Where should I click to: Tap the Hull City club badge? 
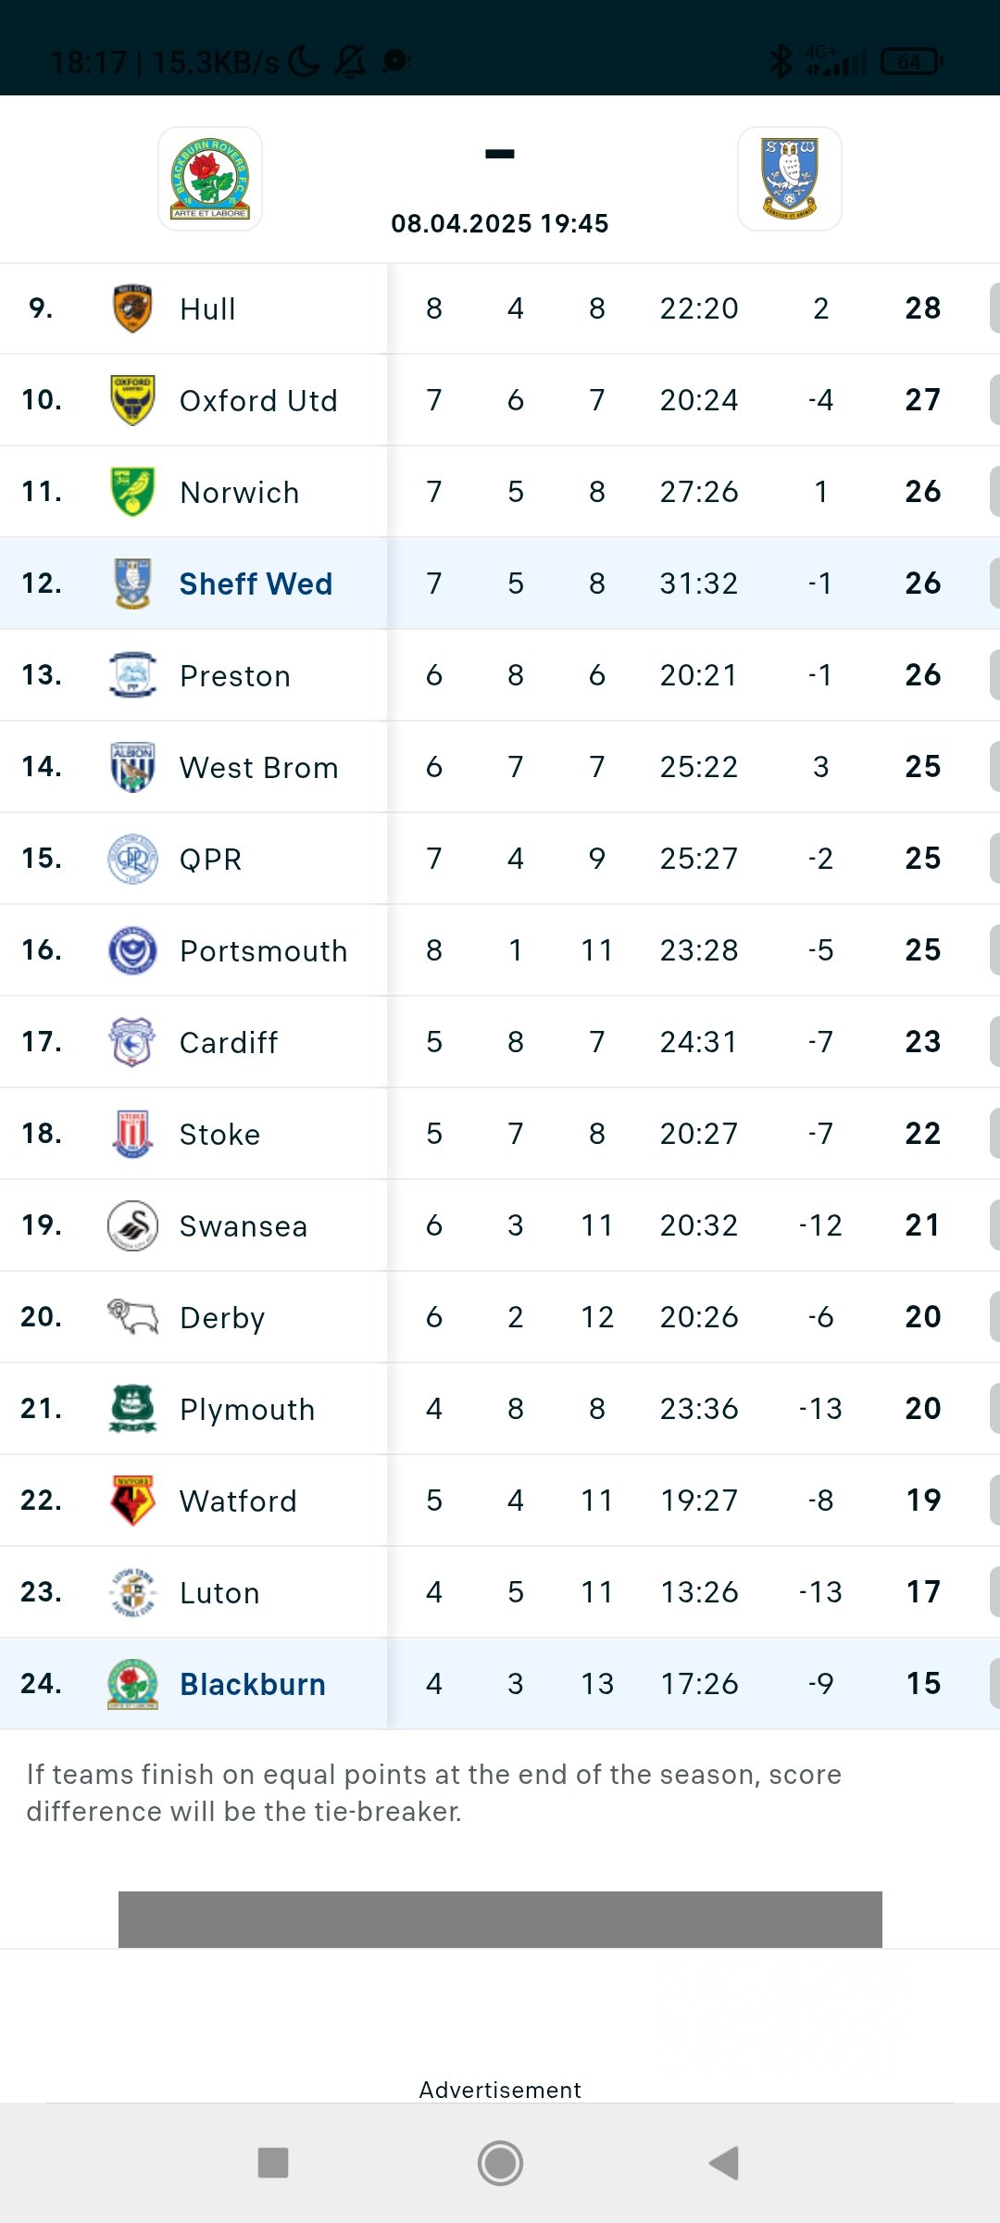coord(132,308)
